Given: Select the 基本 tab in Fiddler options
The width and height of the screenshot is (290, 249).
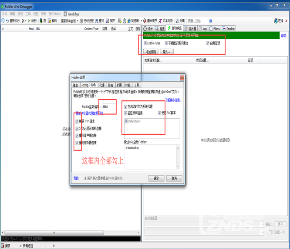Looking at the screenshot, I should pos(75,85).
